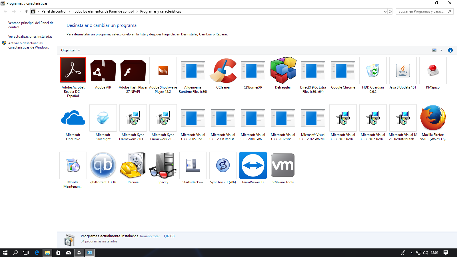457x257 pixels.
Task: Select the KMSpico icon
Action: 433,71
